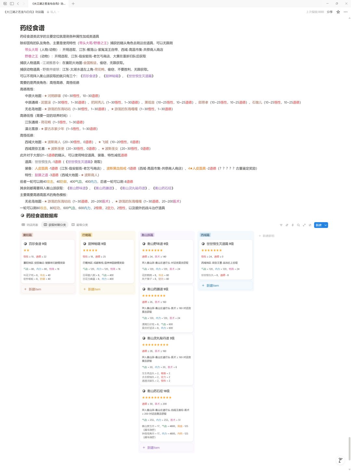Click the 药经食谱 heading
This screenshot has height=471, width=351.
[x=32, y=28]
